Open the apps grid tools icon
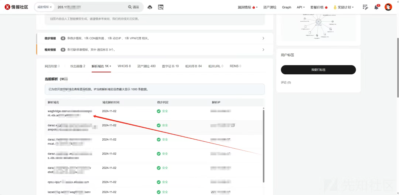 (365, 7)
